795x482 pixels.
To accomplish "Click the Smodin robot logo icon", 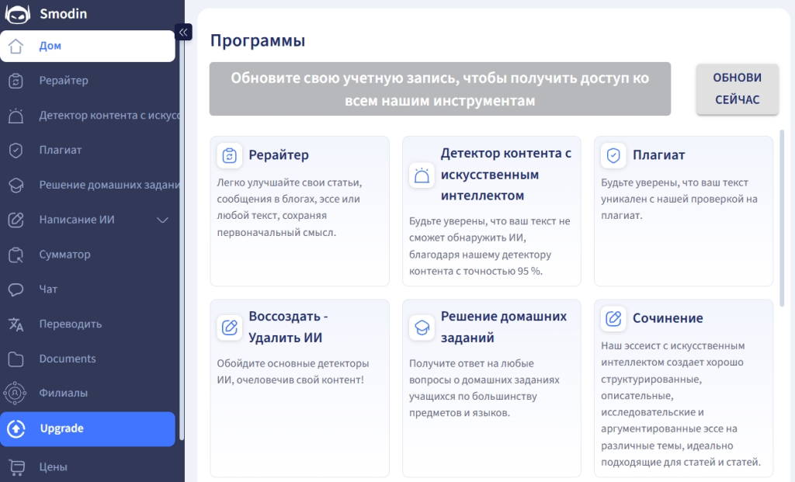I will coord(17,14).
